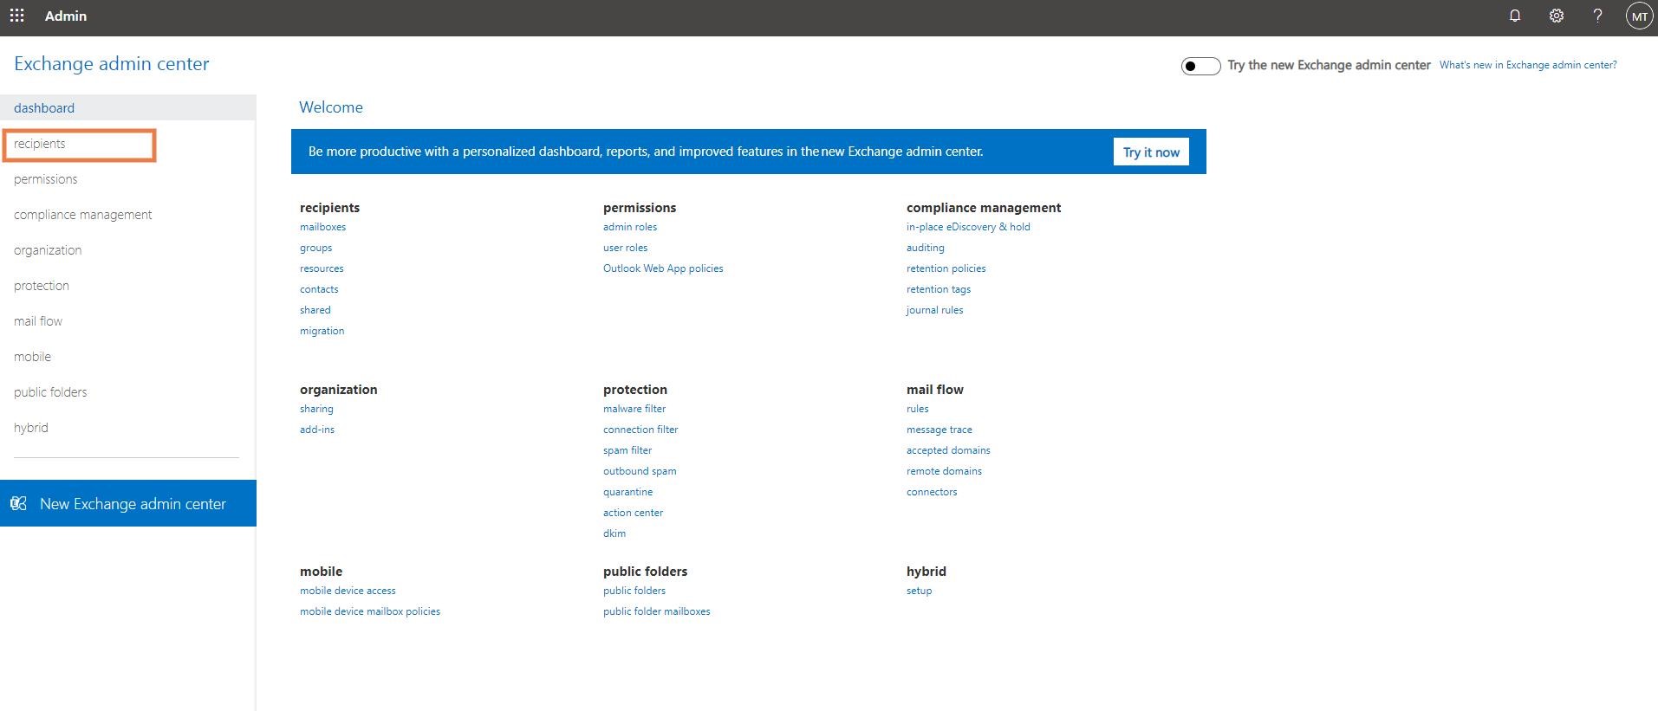
Task: Open the New Exchange admin center sidebar button
Action: [128, 503]
